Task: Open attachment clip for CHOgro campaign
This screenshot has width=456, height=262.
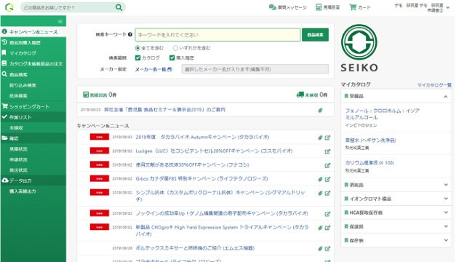Action: pyautogui.click(x=320, y=228)
